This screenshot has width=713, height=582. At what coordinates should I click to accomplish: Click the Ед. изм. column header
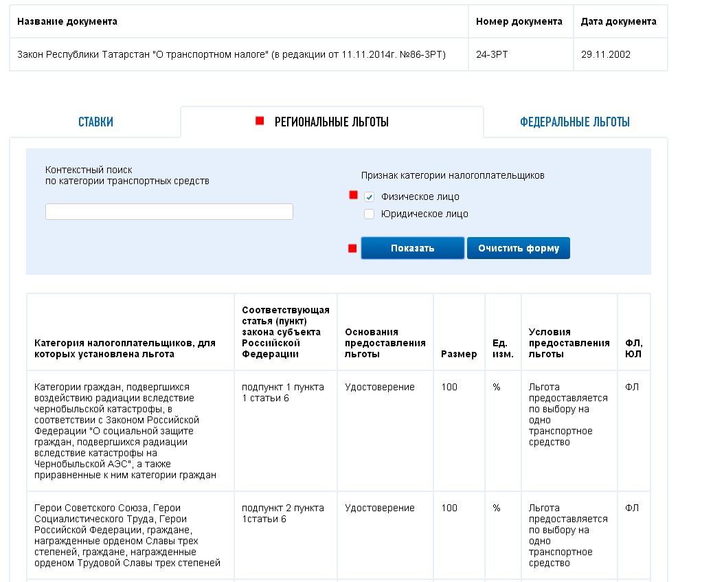(x=503, y=348)
